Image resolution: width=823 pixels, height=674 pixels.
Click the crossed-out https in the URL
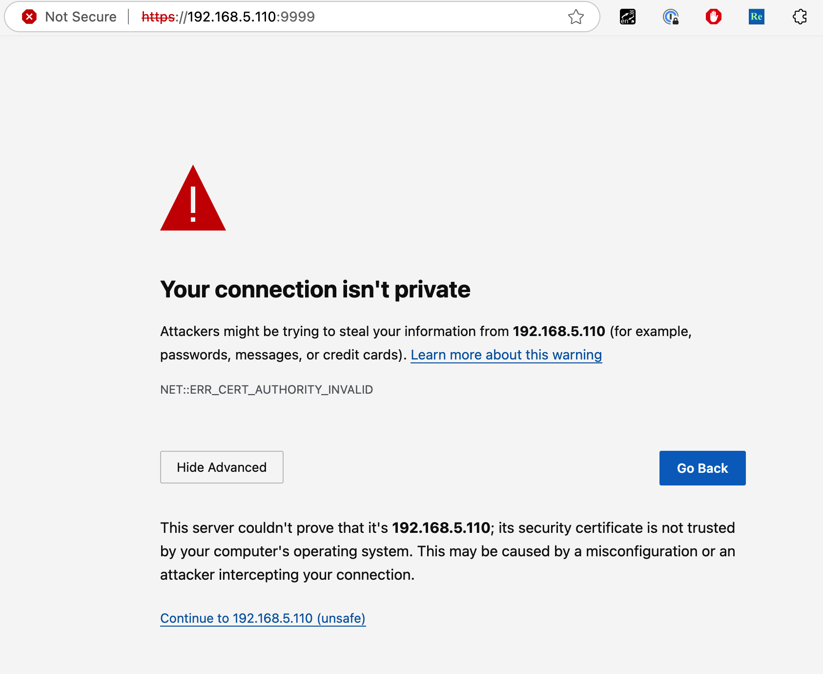point(158,17)
